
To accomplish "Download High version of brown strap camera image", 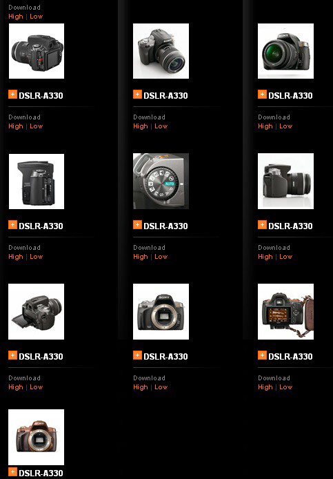I will pos(265,387).
